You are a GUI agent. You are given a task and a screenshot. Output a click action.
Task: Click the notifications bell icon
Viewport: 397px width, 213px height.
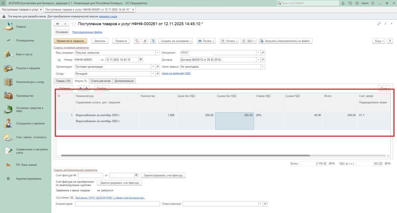(x=344, y=3)
